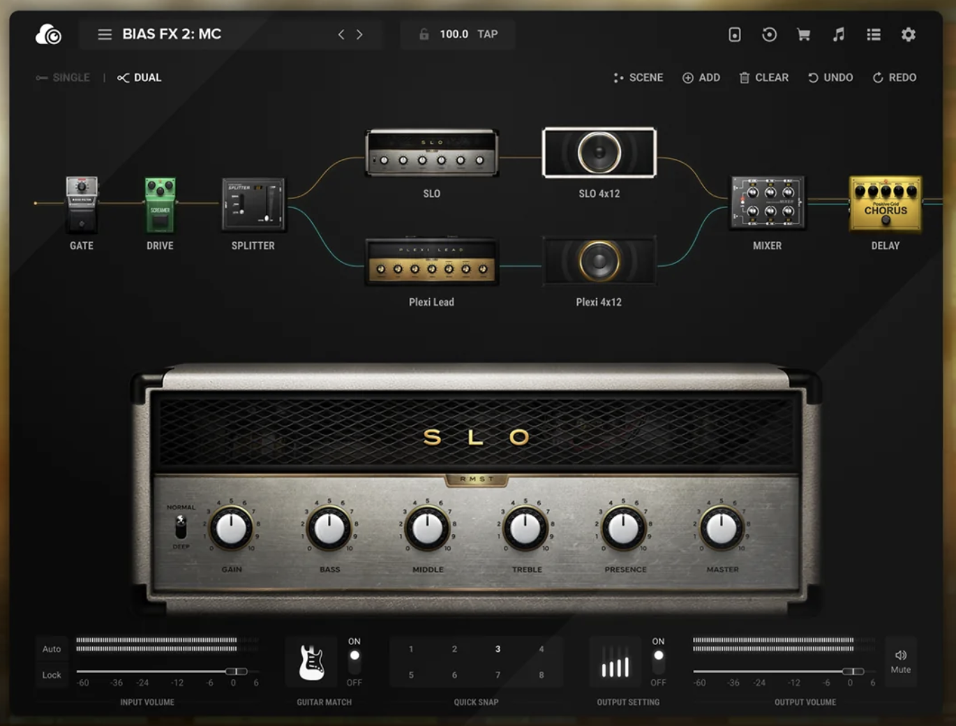Open the tuner icon in top bar

pos(735,34)
